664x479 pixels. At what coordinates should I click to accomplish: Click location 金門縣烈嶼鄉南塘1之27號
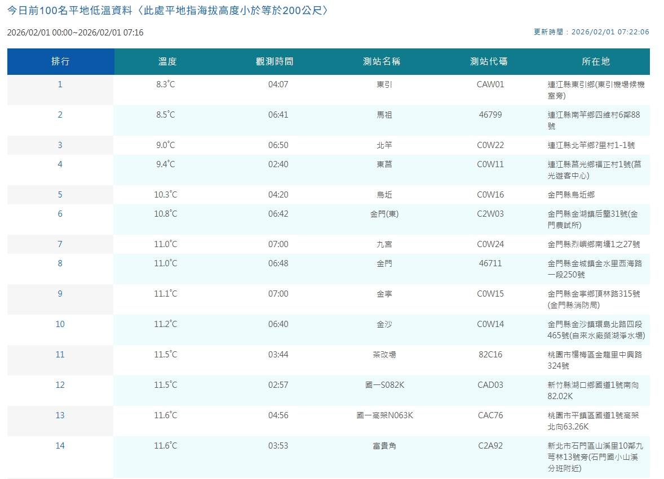[594, 244]
